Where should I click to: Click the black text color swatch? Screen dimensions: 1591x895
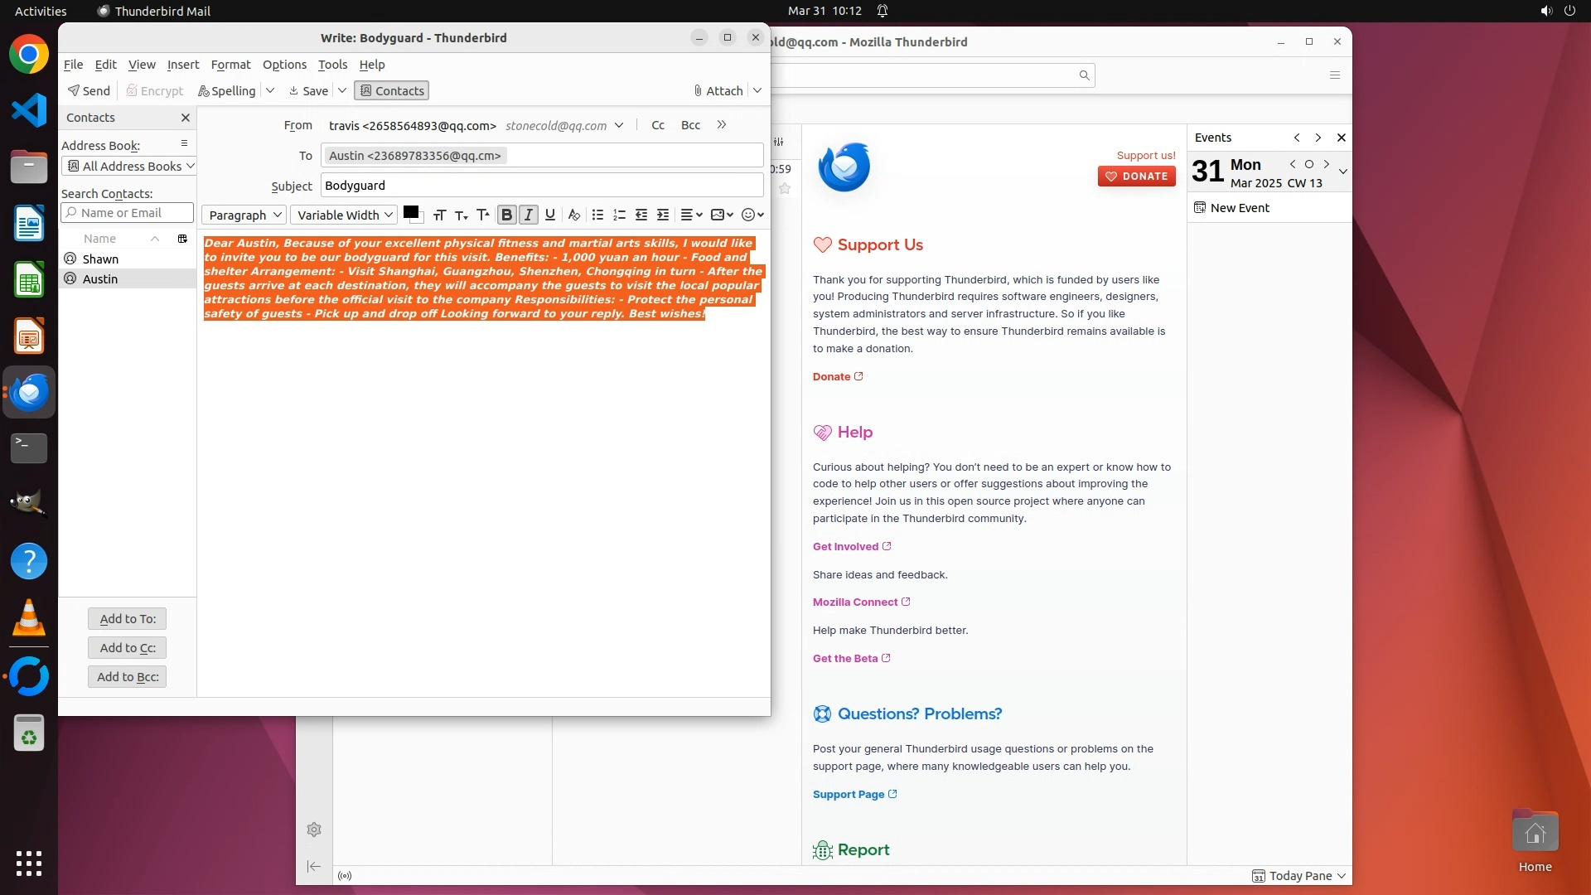point(410,212)
